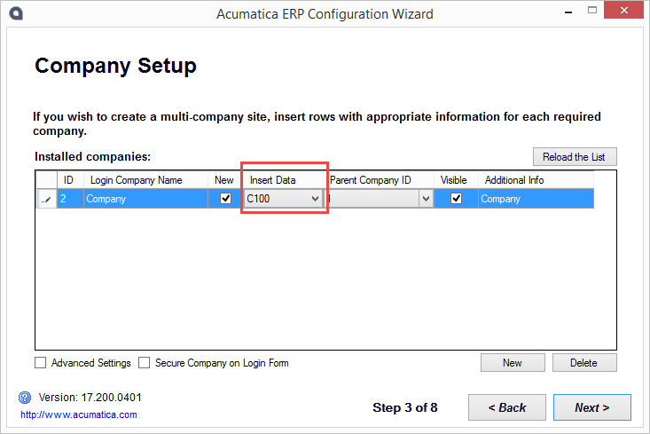Click the New column header
Viewport: 650px width, 434px height.
[224, 180]
